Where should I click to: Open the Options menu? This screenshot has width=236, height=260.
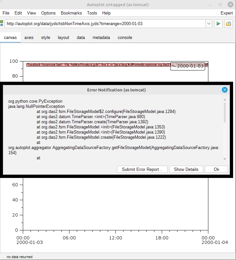tap(48, 13)
